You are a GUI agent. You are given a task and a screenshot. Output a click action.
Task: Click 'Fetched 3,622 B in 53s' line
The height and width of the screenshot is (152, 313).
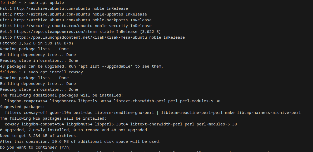pos(37,43)
